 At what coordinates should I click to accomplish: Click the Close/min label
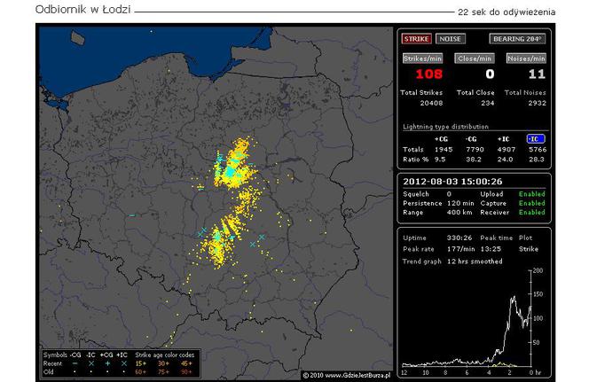click(475, 58)
